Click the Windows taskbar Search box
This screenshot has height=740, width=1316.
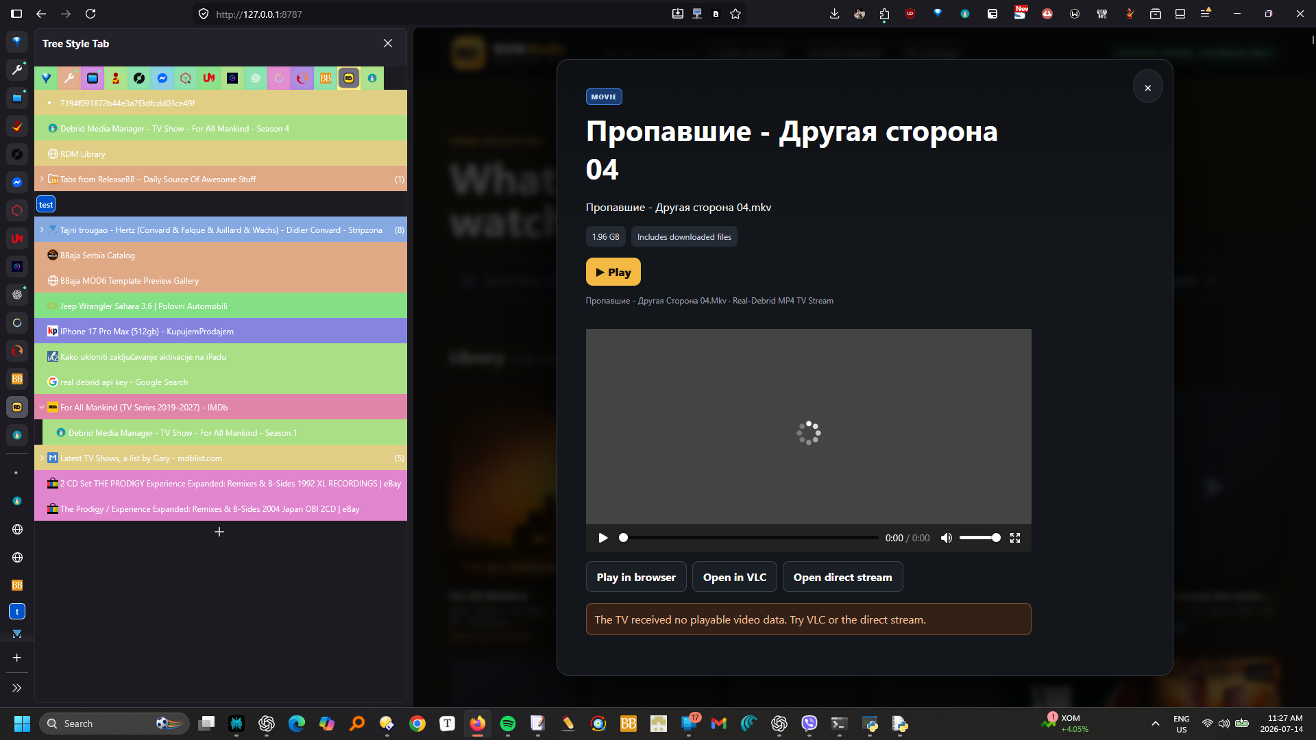[114, 724]
